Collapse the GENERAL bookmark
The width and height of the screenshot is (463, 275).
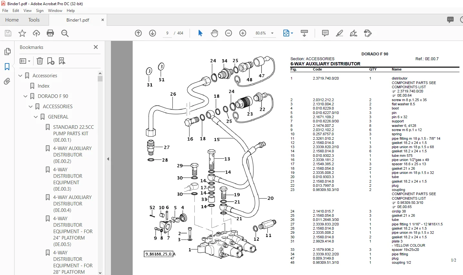pos(36,117)
